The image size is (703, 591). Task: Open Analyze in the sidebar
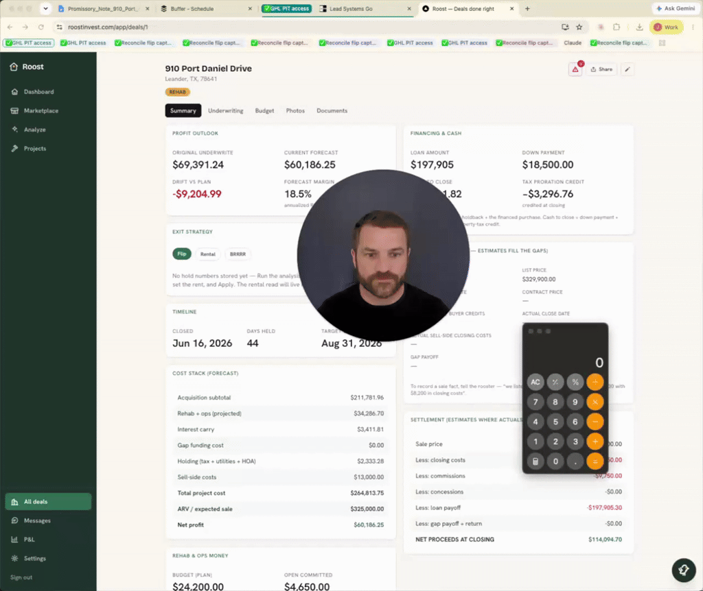[x=28, y=130]
